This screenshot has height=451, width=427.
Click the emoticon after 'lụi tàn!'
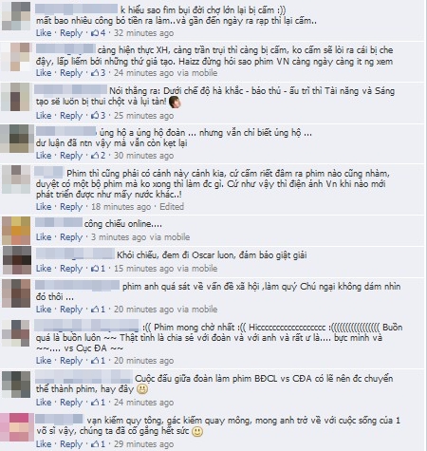pyautogui.click(x=175, y=103)
